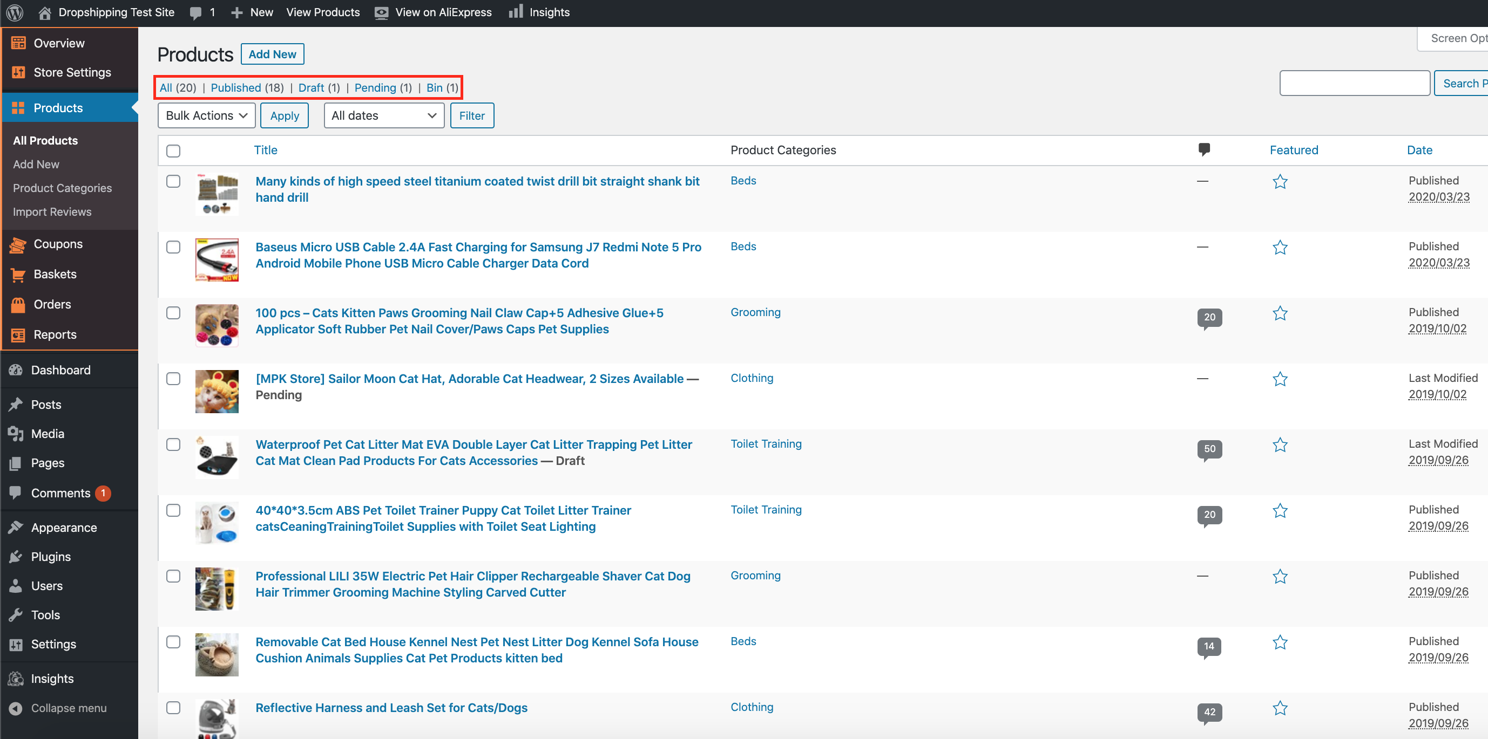The image size is (1488, 739).
Task: Open the Bulk Actions dropdown
Action: 206,115
